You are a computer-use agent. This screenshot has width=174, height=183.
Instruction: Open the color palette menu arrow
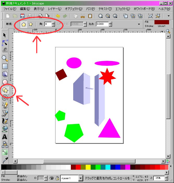[171, 166]
